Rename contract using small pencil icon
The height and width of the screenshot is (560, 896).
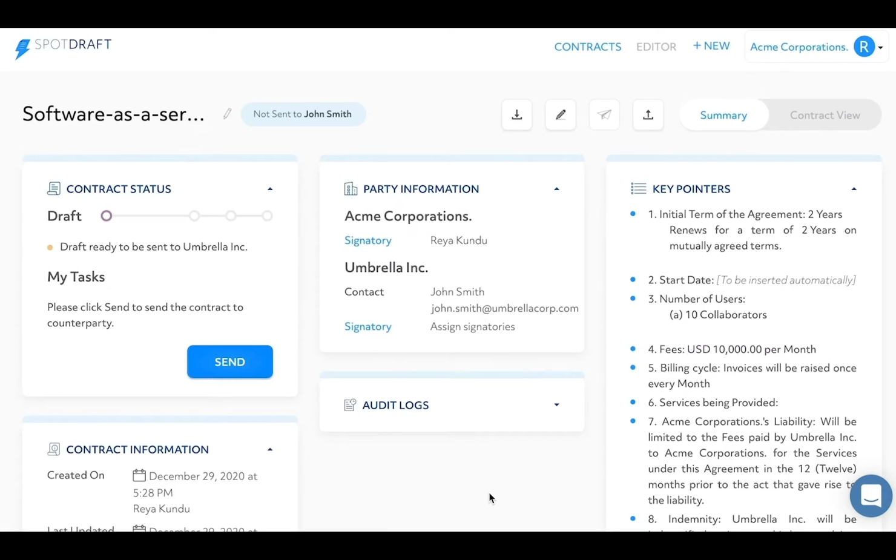coord(227,114)
